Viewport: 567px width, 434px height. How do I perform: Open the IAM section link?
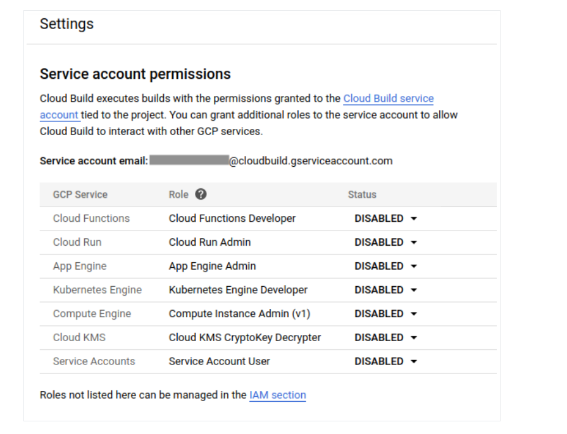point(278,395)
